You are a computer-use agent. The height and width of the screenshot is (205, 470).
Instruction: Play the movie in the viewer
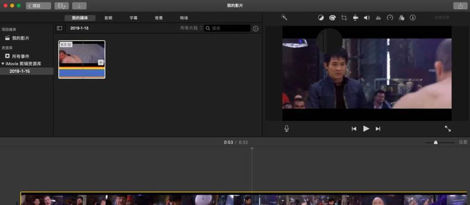click(366, 129)
